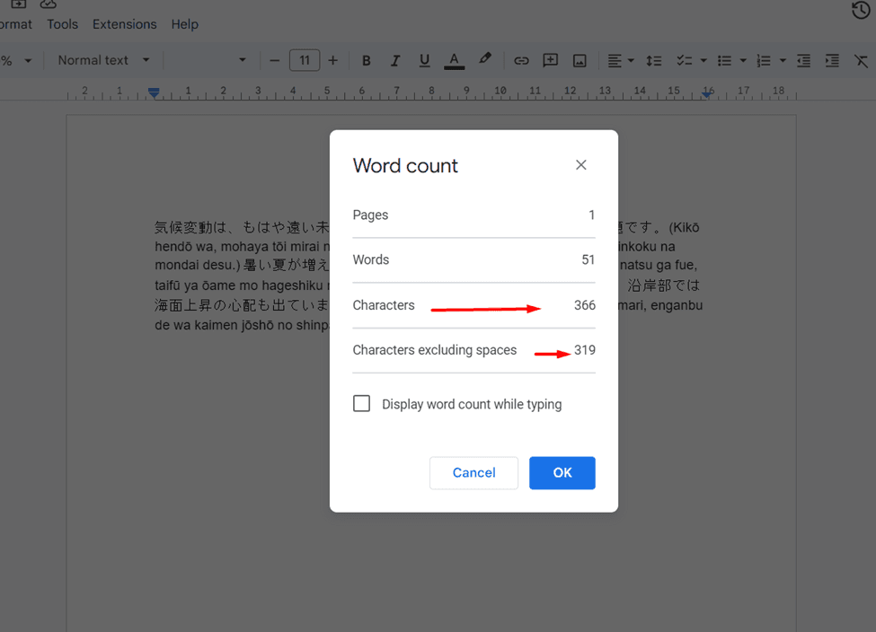
Task: Click the clear formatting icon
Action: pos(862,60)
